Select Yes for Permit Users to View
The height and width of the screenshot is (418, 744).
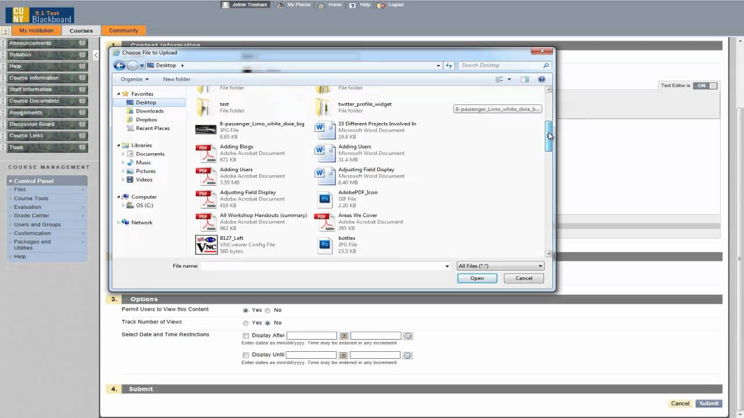tap(246, 311)
